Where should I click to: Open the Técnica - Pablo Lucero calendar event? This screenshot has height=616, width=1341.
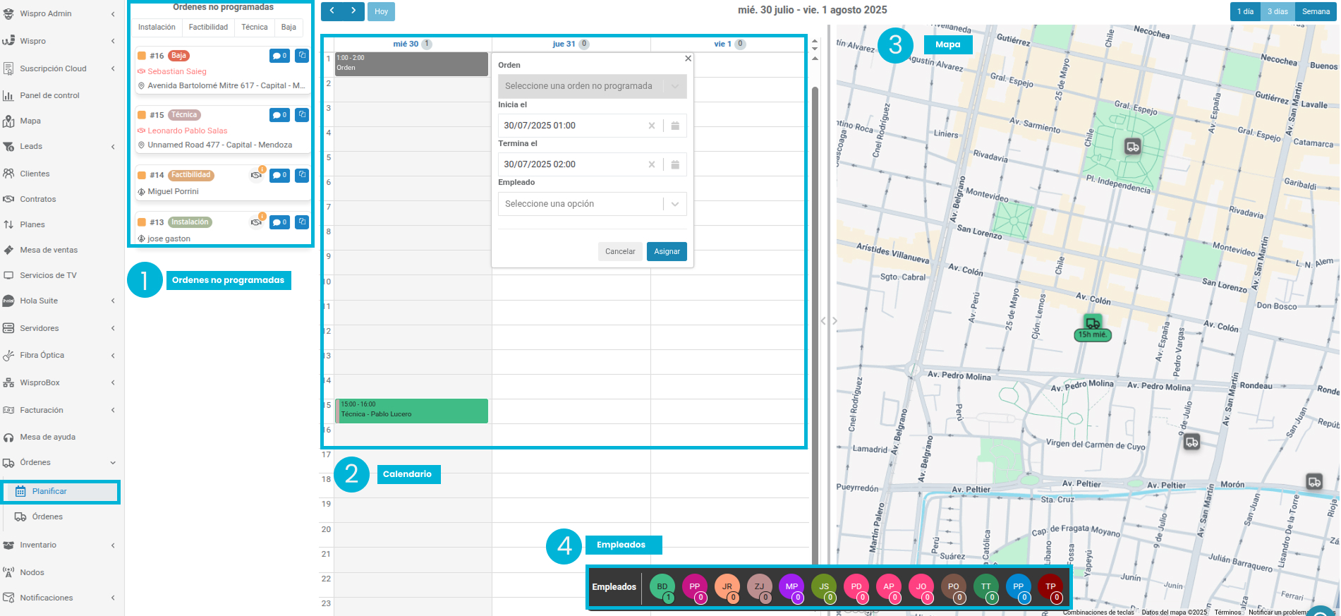[412, 411]
